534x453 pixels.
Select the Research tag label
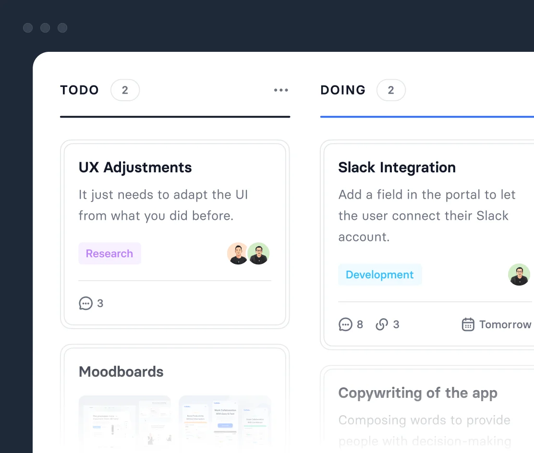click(x=109, y=253)
